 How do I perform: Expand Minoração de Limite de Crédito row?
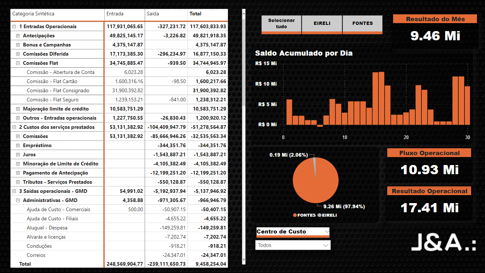tap(18, 164)
